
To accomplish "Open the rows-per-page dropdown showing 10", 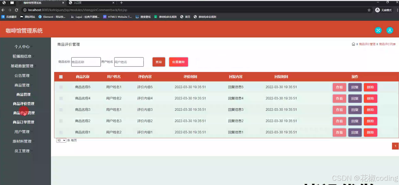I will (x=61, y=140).
